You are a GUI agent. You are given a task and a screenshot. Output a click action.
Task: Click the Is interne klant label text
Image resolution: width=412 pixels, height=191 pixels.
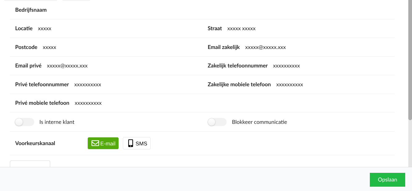coord(57,122)
